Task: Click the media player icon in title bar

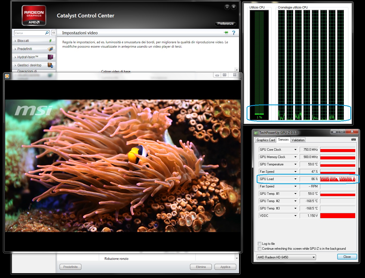Action: point(7,76)
